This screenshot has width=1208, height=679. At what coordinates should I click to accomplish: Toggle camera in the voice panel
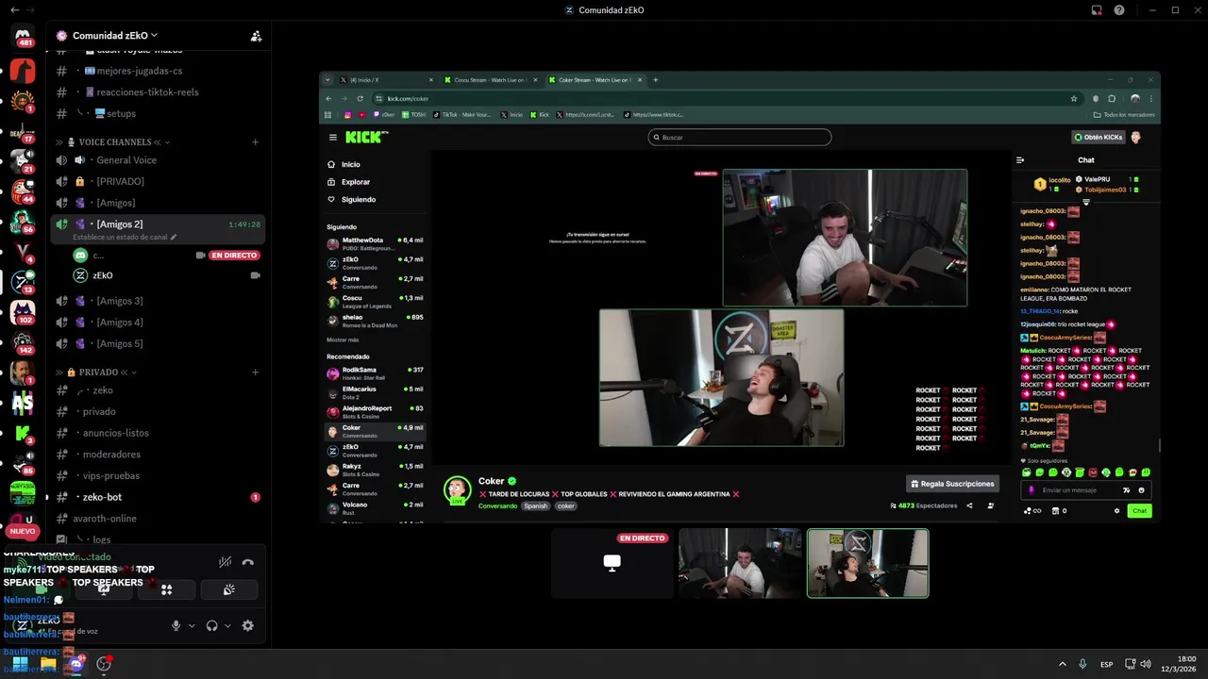41,590
